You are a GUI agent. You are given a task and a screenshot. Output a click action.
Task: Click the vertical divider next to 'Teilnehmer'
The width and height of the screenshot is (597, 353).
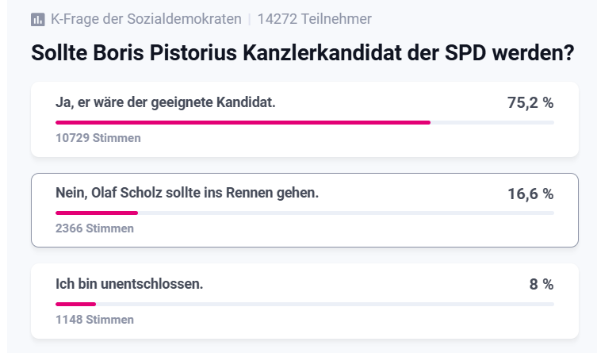coord(249,19)
